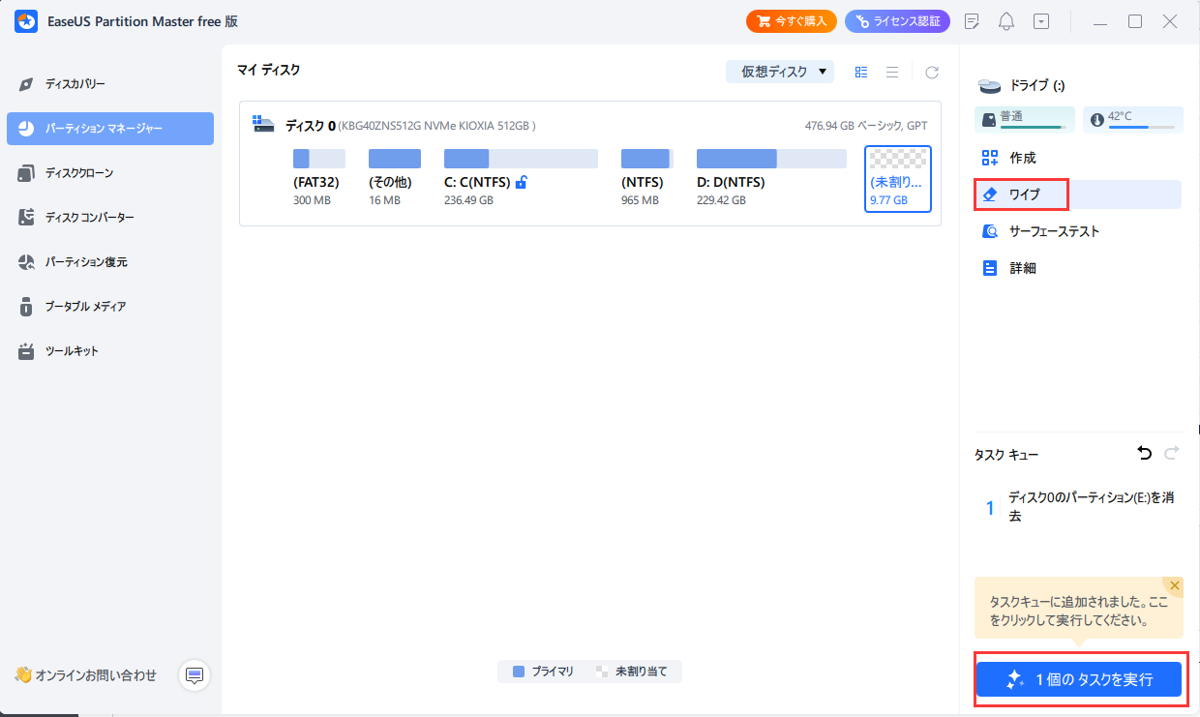
Task: Close the task queue tooltip
Action: [x=1175, y=585]
